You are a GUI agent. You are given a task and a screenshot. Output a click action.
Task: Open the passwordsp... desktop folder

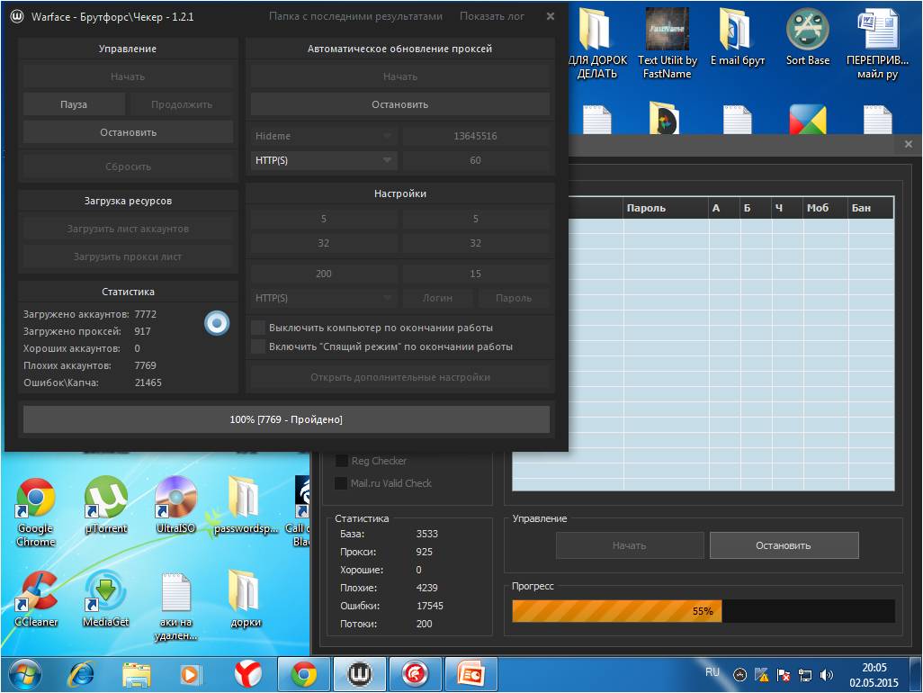(246, 505)
